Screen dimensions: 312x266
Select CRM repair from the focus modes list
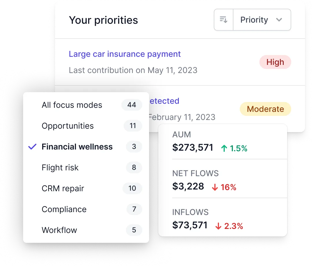[x=63, y=188]
